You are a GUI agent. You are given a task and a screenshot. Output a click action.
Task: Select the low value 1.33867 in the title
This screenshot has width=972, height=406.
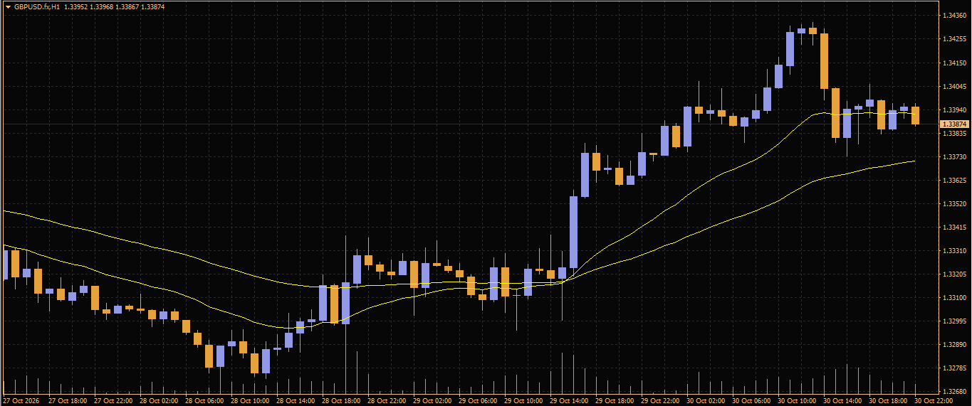pyautogui.click(x=128, y=6)
